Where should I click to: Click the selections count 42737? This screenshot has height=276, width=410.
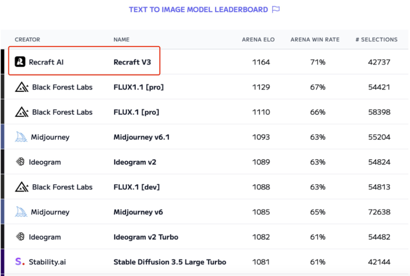coord(379,62)
